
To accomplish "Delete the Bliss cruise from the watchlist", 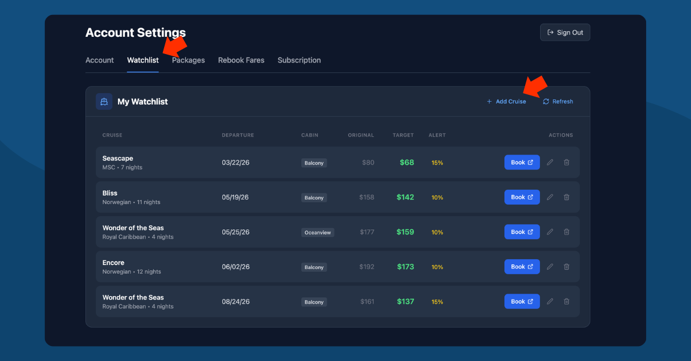I will 567,197.
